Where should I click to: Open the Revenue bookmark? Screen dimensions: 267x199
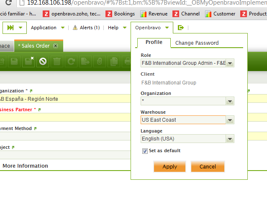pyautogui.click(x=154, y=14)
